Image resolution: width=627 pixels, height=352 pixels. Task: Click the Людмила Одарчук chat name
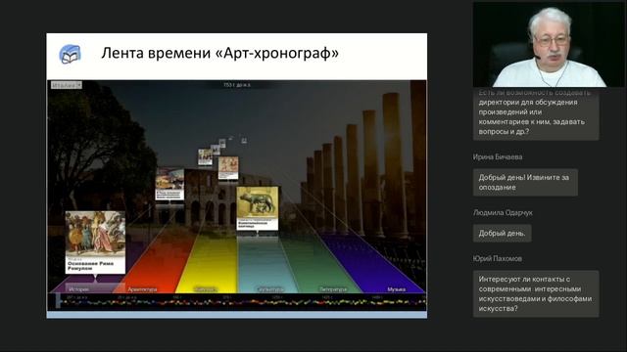pyautogui.click(x=503, y=213)
